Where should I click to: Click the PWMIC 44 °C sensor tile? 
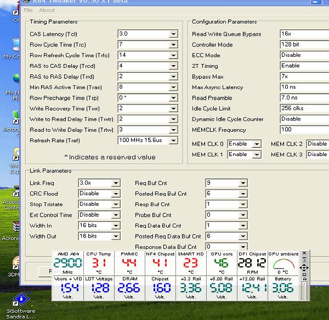pyautogui.click(x=129, y=263)
